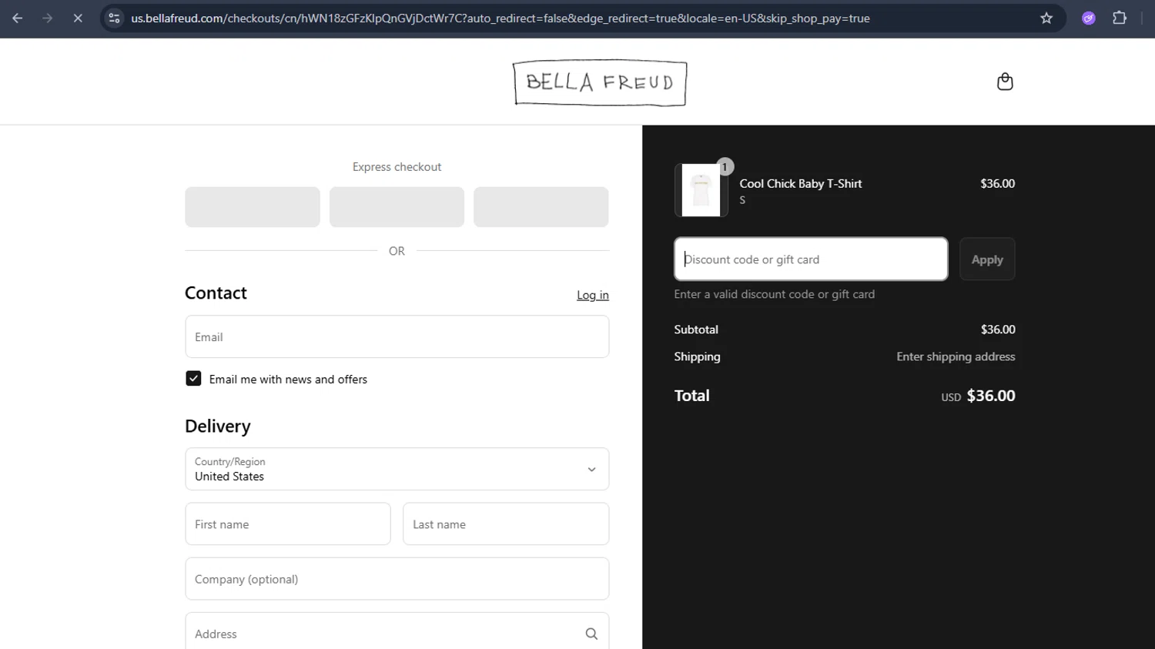Focus the Email input field

click(x=397, y=336)
